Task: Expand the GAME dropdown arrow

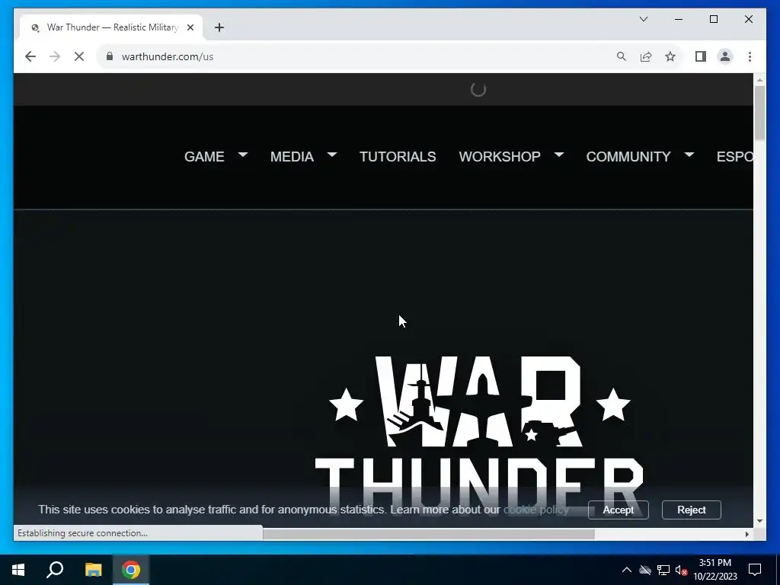Action: (243, 155)
